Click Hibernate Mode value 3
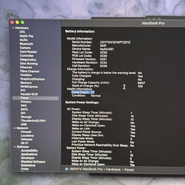Screen dimensions: 185x185 tap(131, 139)
